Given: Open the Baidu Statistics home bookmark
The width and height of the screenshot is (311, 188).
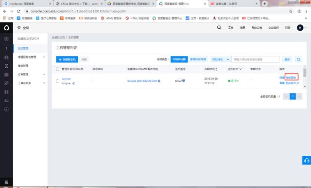Looking at the screenshot, I should pyautogui.click(x=197, y=19).
